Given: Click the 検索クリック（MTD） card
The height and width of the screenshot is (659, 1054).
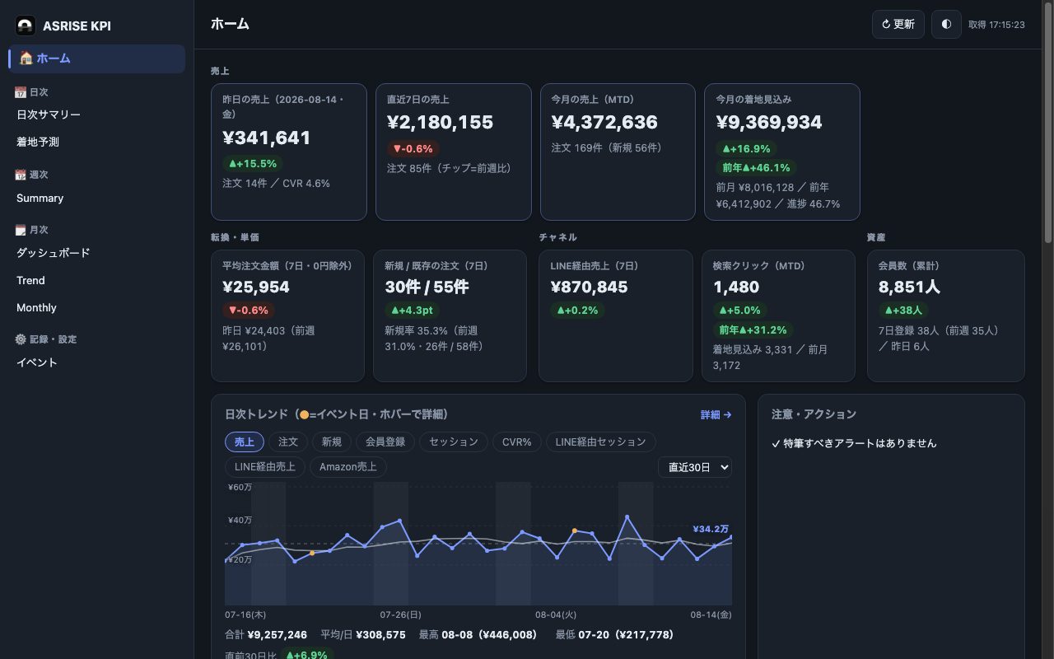Looking at the screenshot, I should 779,316.
